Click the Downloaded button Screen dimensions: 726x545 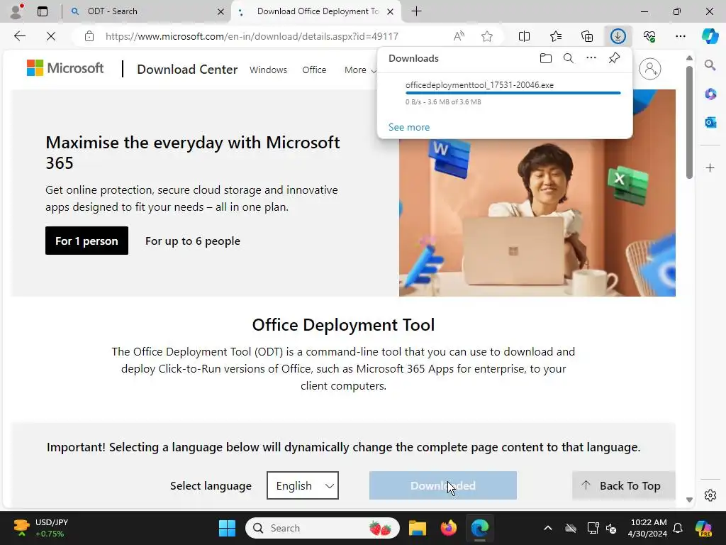click(442, 485)
